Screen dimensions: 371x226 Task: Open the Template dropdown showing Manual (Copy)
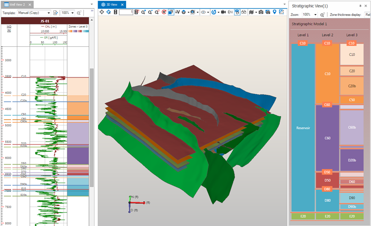tap(34, 13)
